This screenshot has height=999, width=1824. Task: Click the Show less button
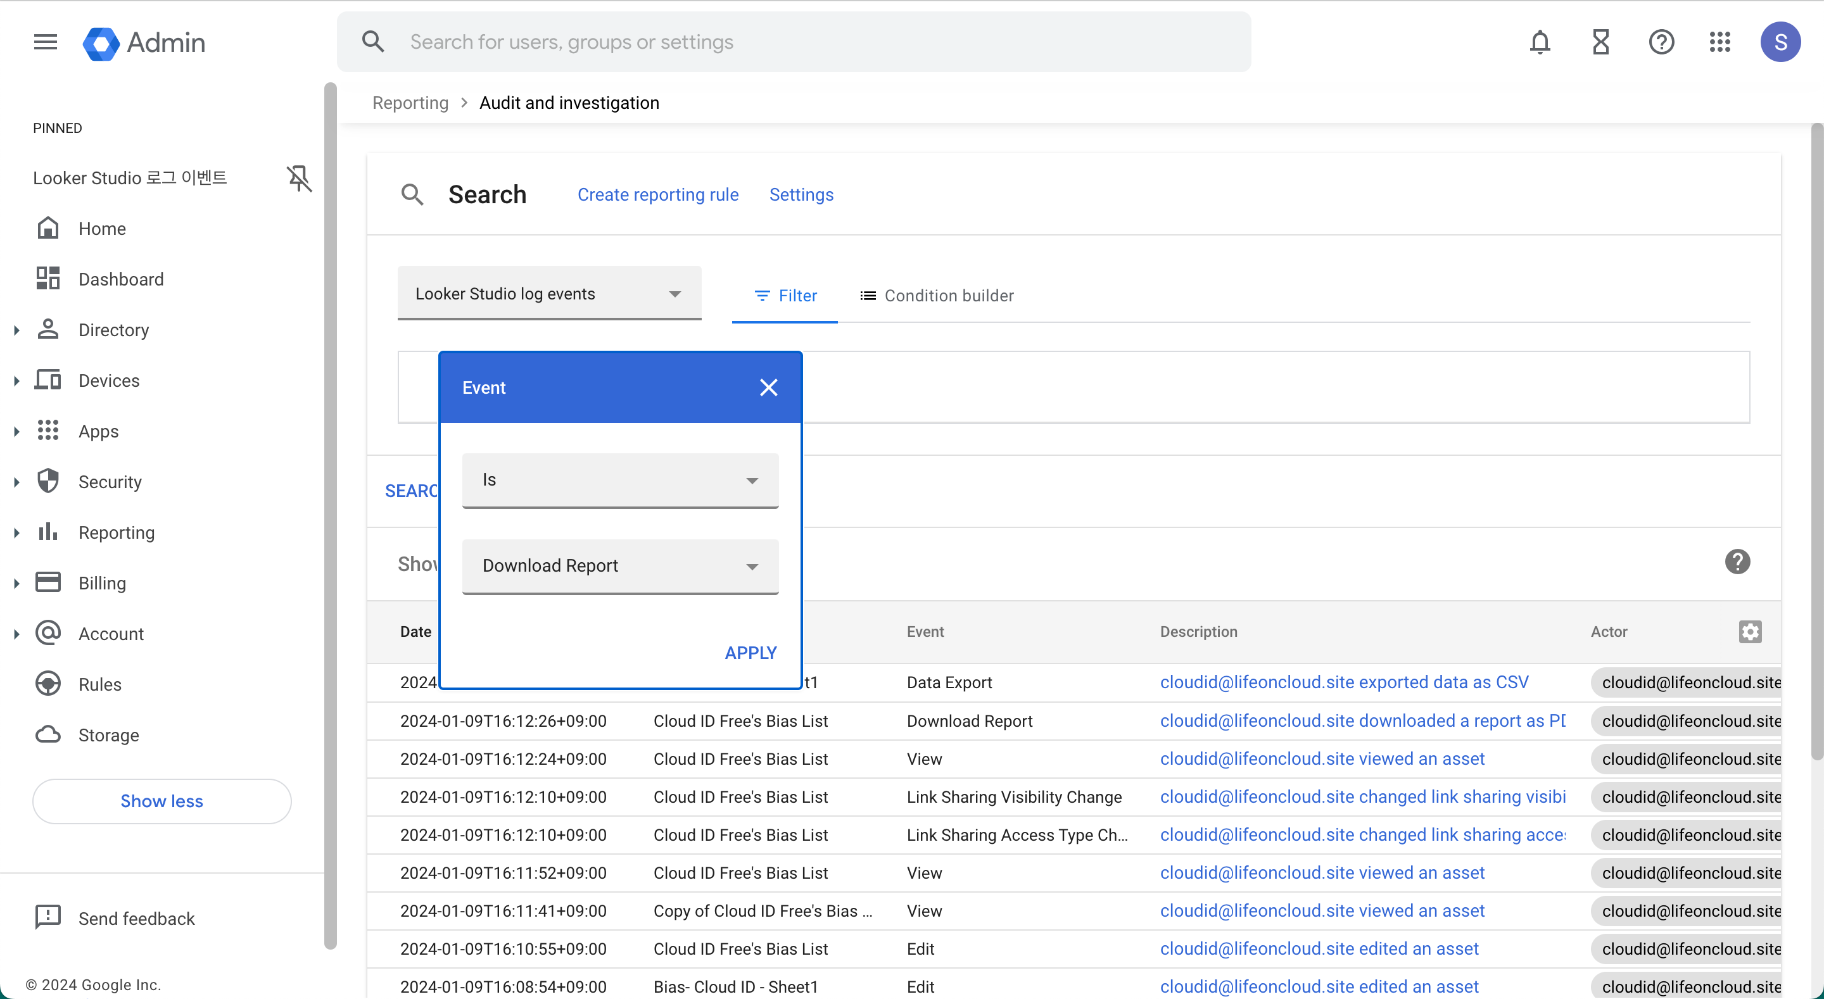click(x=161, y=801)
